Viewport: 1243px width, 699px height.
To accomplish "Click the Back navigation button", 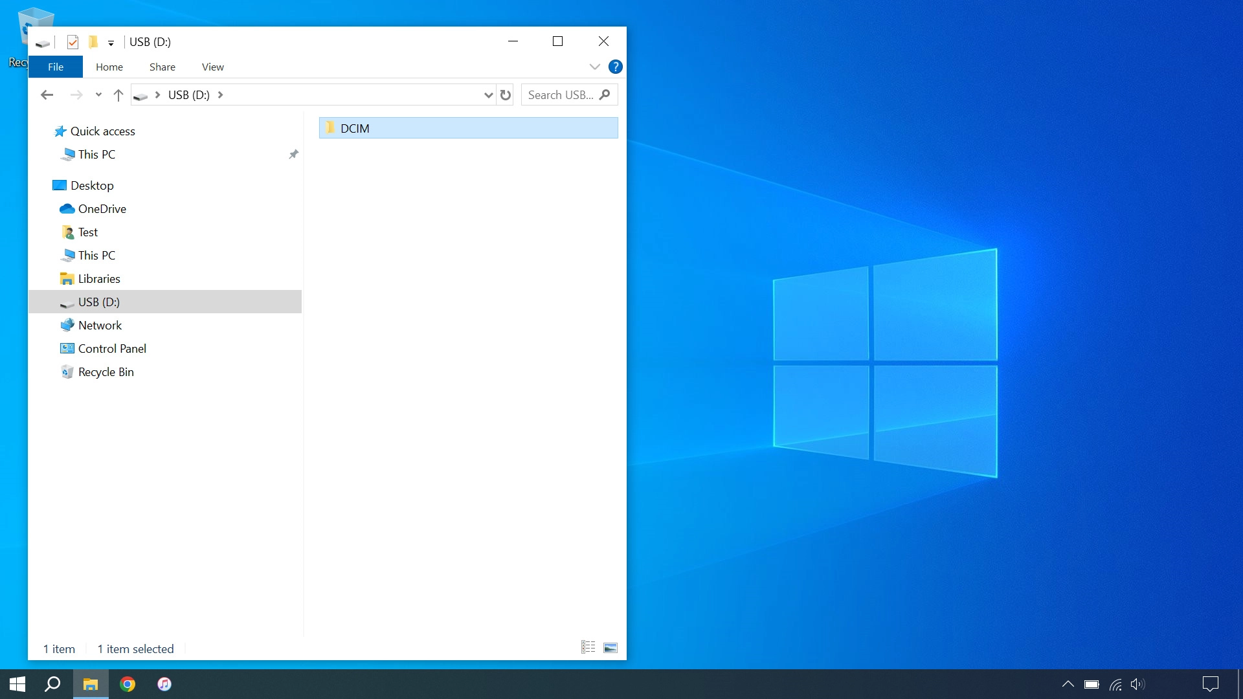I will tap(47, 94).
